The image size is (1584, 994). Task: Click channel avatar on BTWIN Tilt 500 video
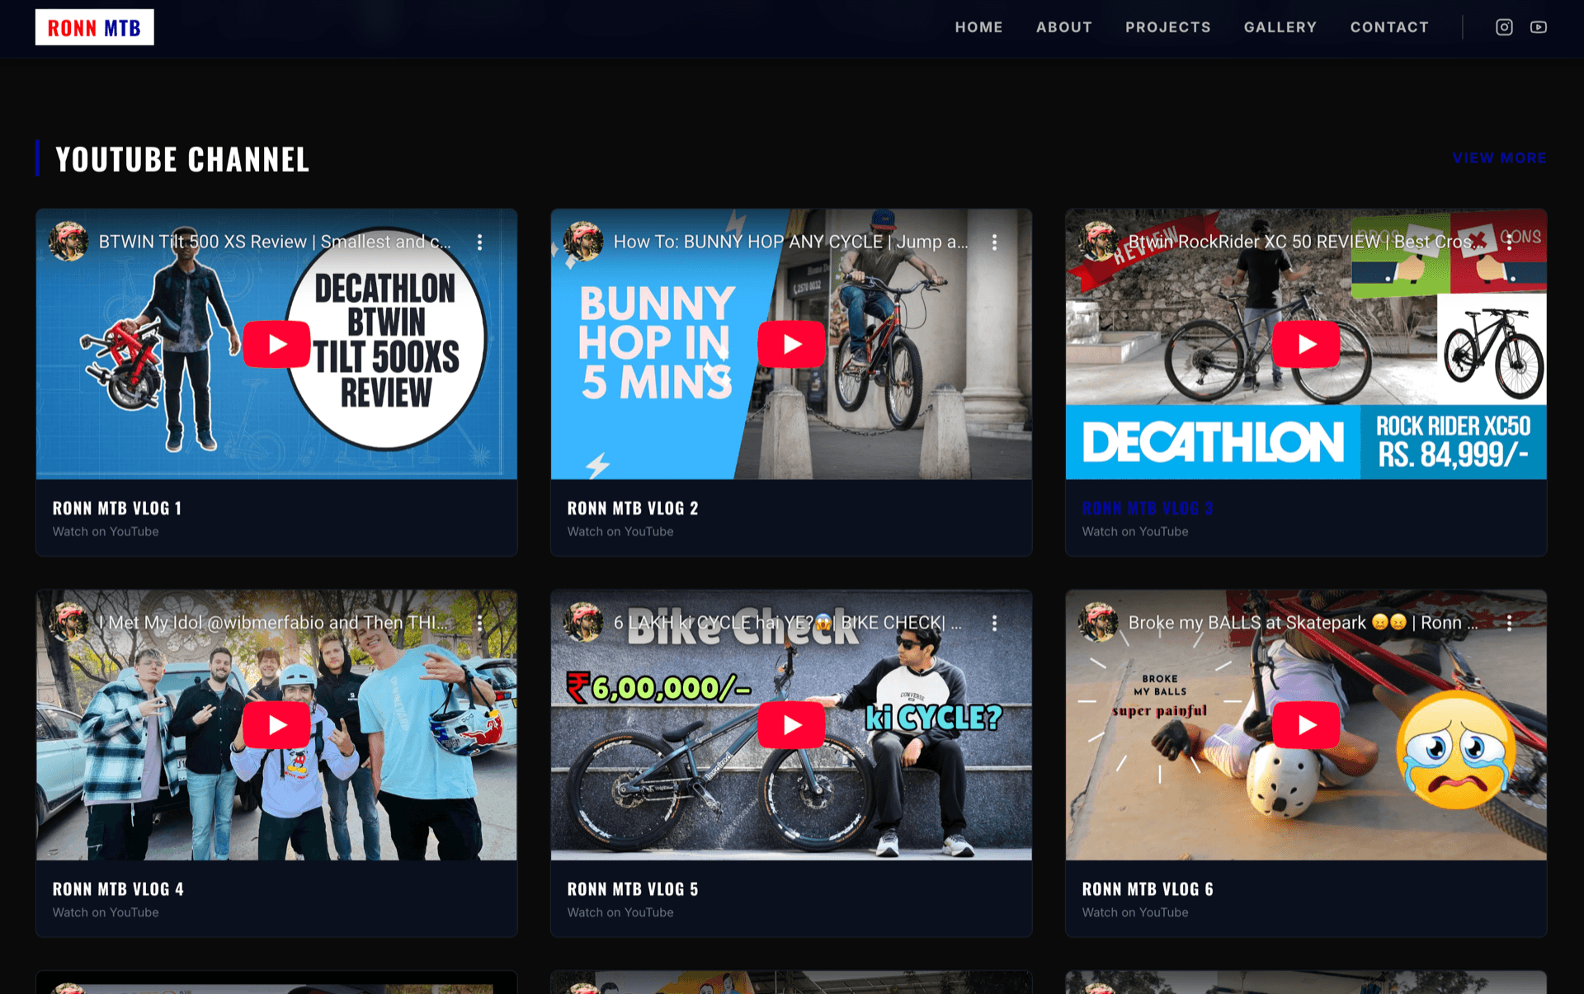click(x=68, y=241)
